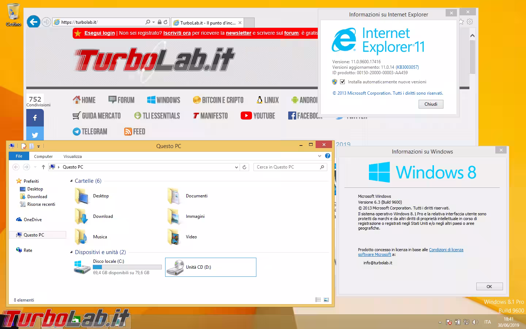This screenshot has height=329, width=526.
Task: Share the page via the Facebook button
Action: (x=35, y=118)
